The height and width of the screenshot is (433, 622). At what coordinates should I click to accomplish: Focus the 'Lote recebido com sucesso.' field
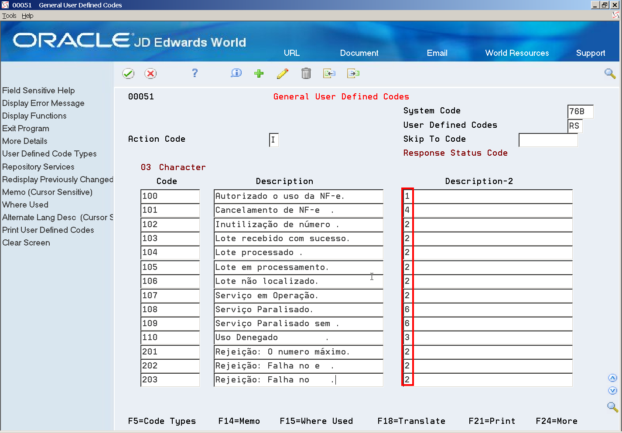coord(298,239)
